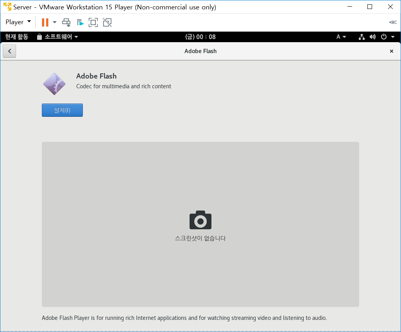Click the camera no-screenshot placeholder icon
The image size is (401, 332).
pyautogui.click(x=200, y=220)
